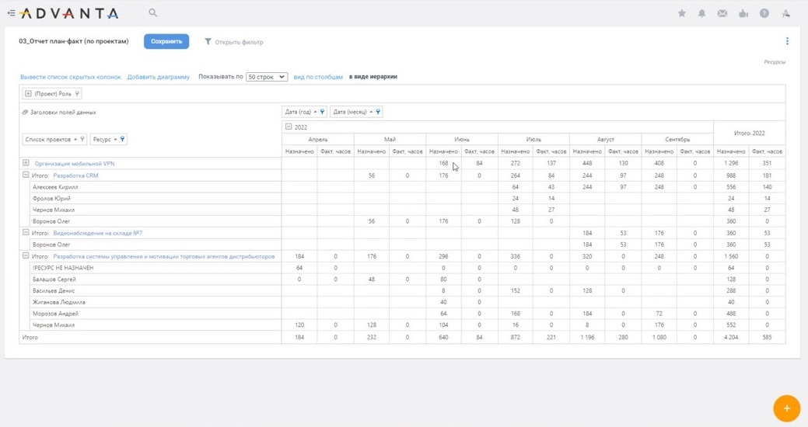808x427 pixels.
Task: Collapse the 2022 year column group
Action: coord(289,127)
